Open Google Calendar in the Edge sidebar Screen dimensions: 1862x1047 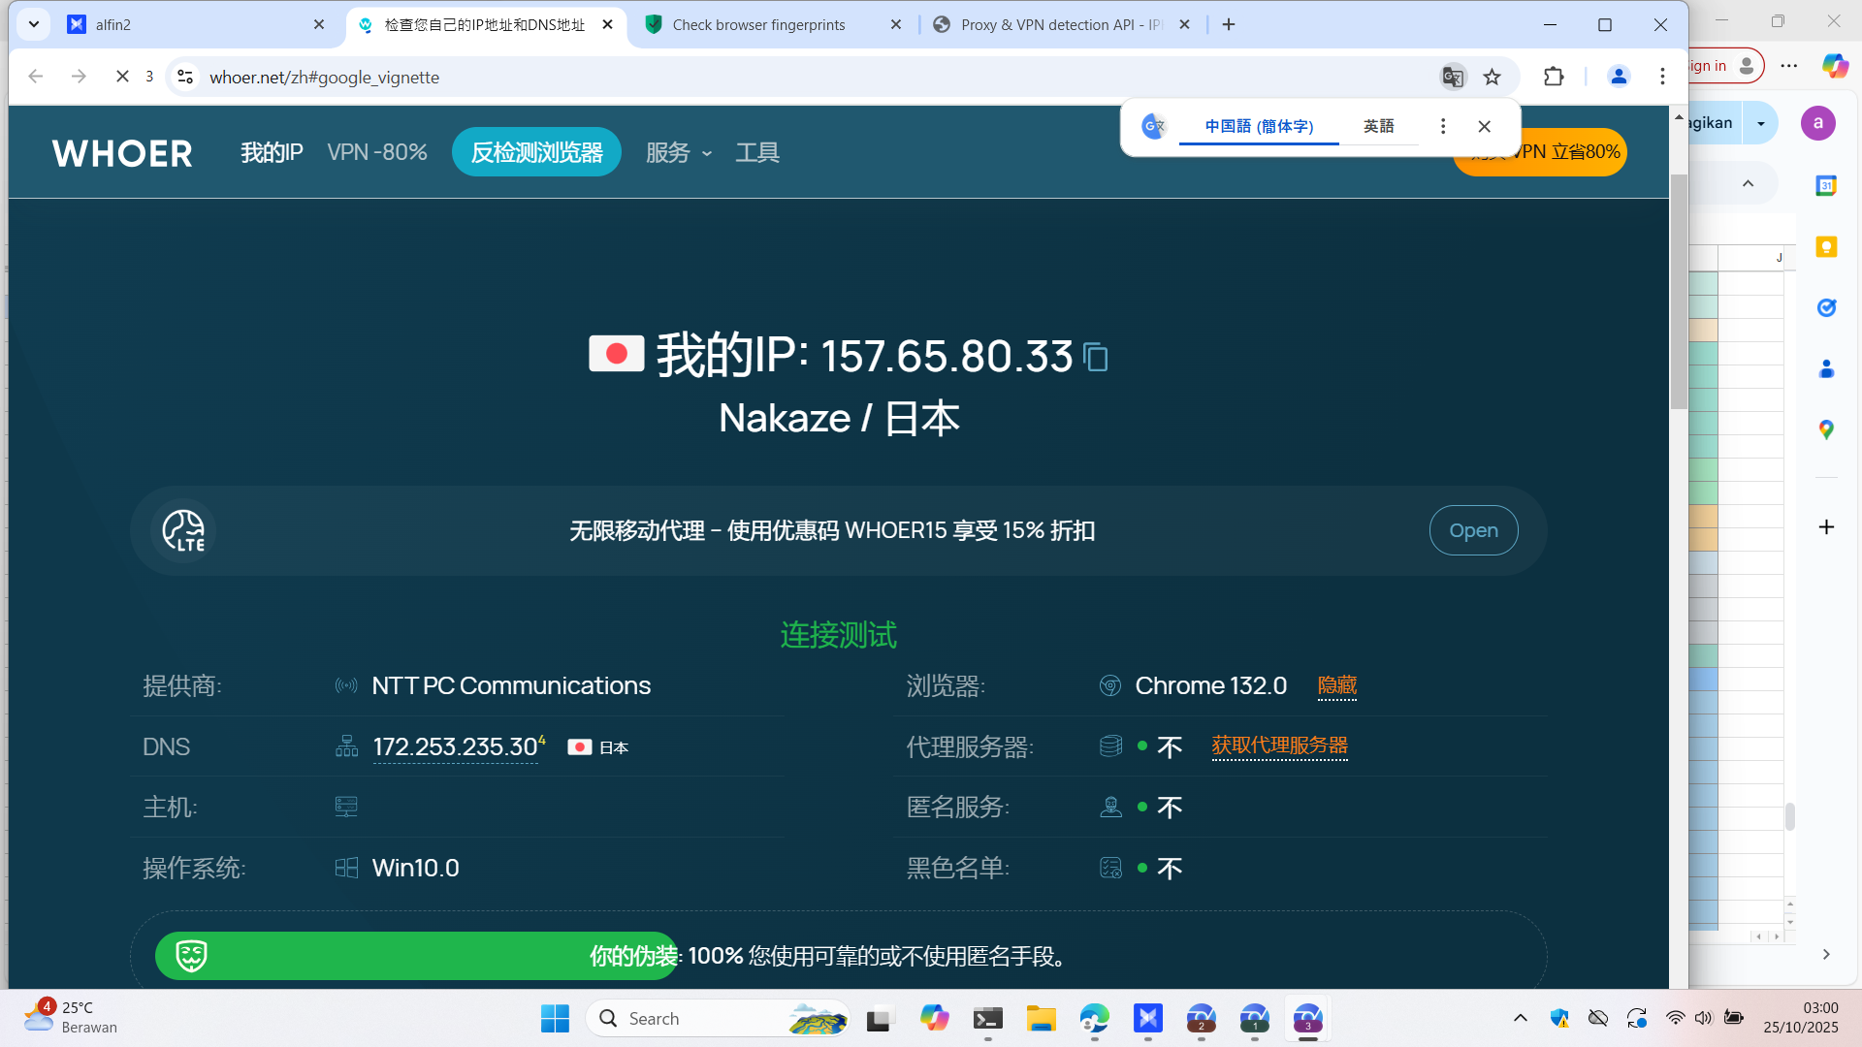(x=1826, y=185)
